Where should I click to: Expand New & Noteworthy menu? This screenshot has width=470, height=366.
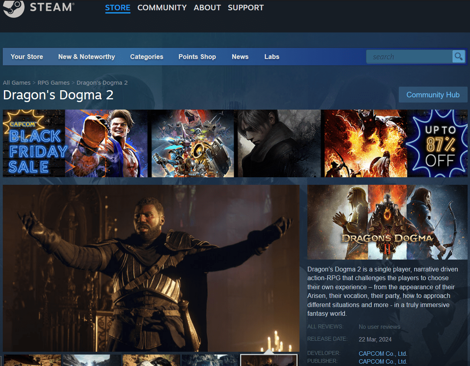(x=87, y=57)
